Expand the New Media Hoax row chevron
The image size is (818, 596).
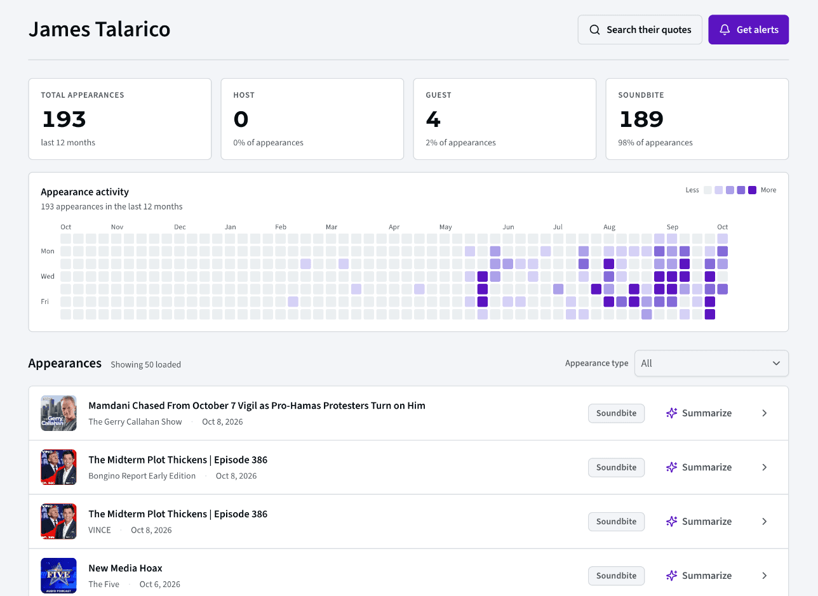click(x=765, y=576)
